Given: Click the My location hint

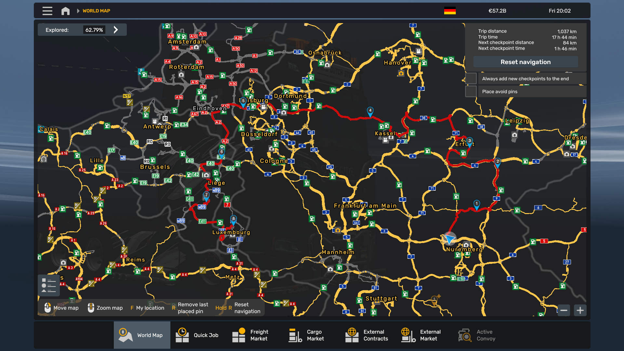Looking at the screenshot, I should (147, 308).
